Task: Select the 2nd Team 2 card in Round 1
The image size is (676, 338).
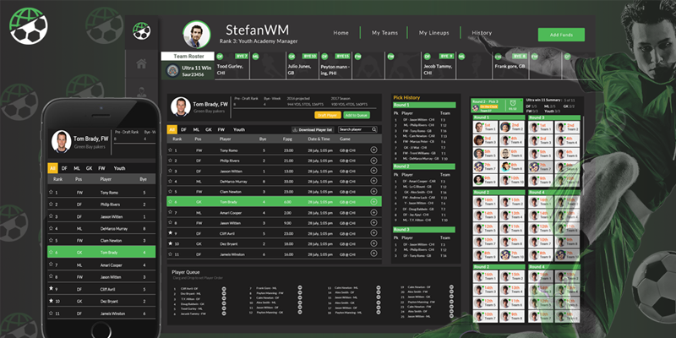Action: 512,127
